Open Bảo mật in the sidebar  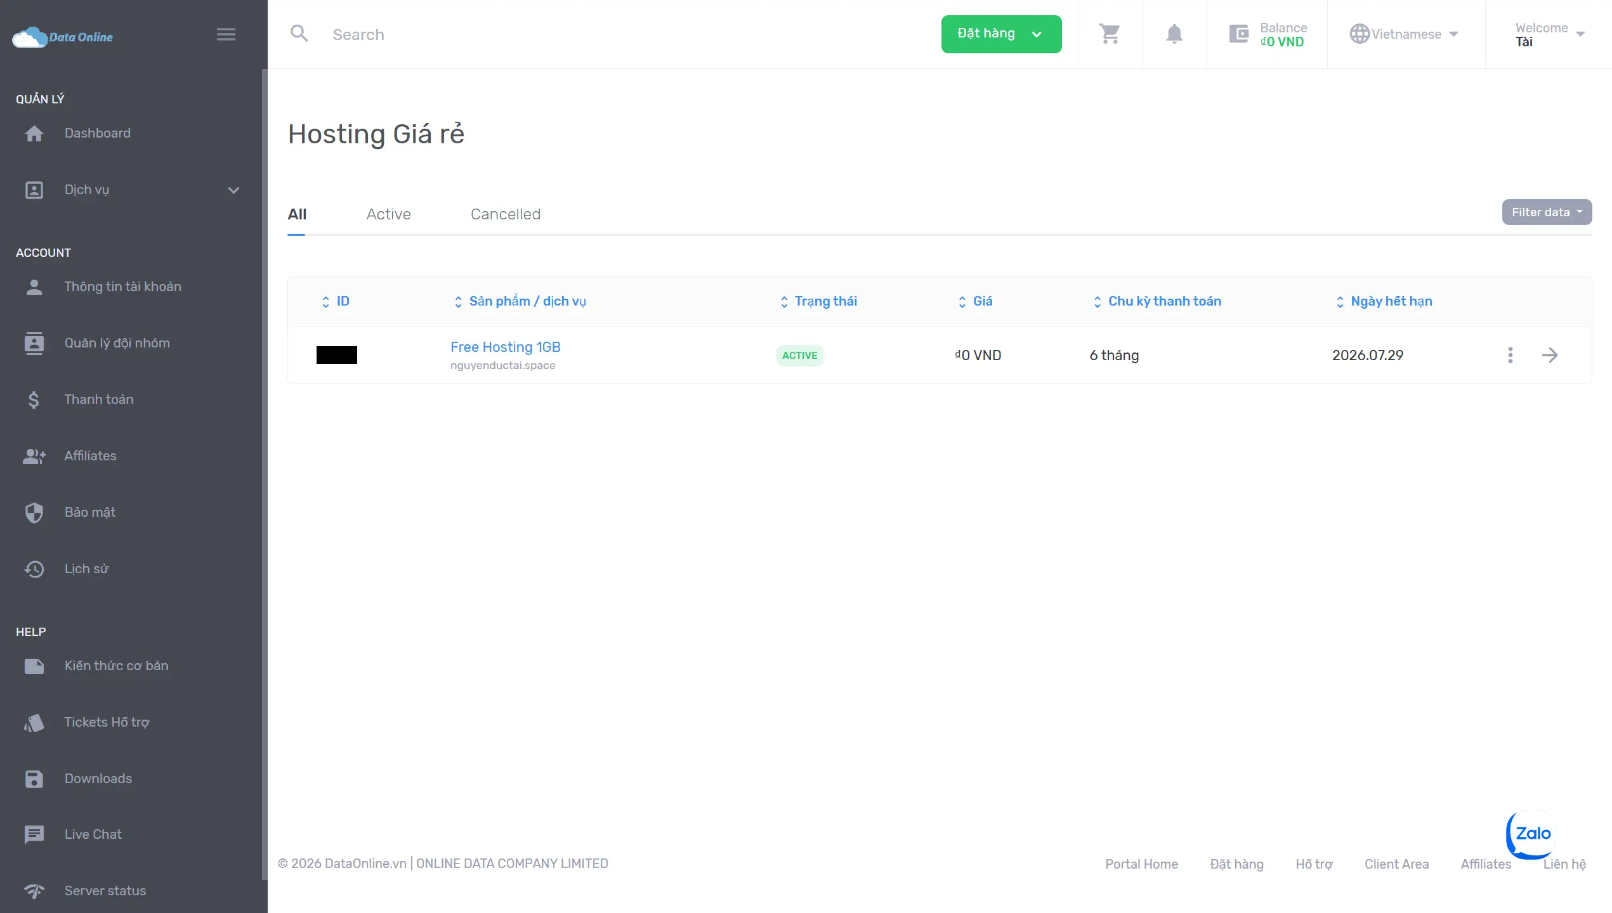point(89,512)
